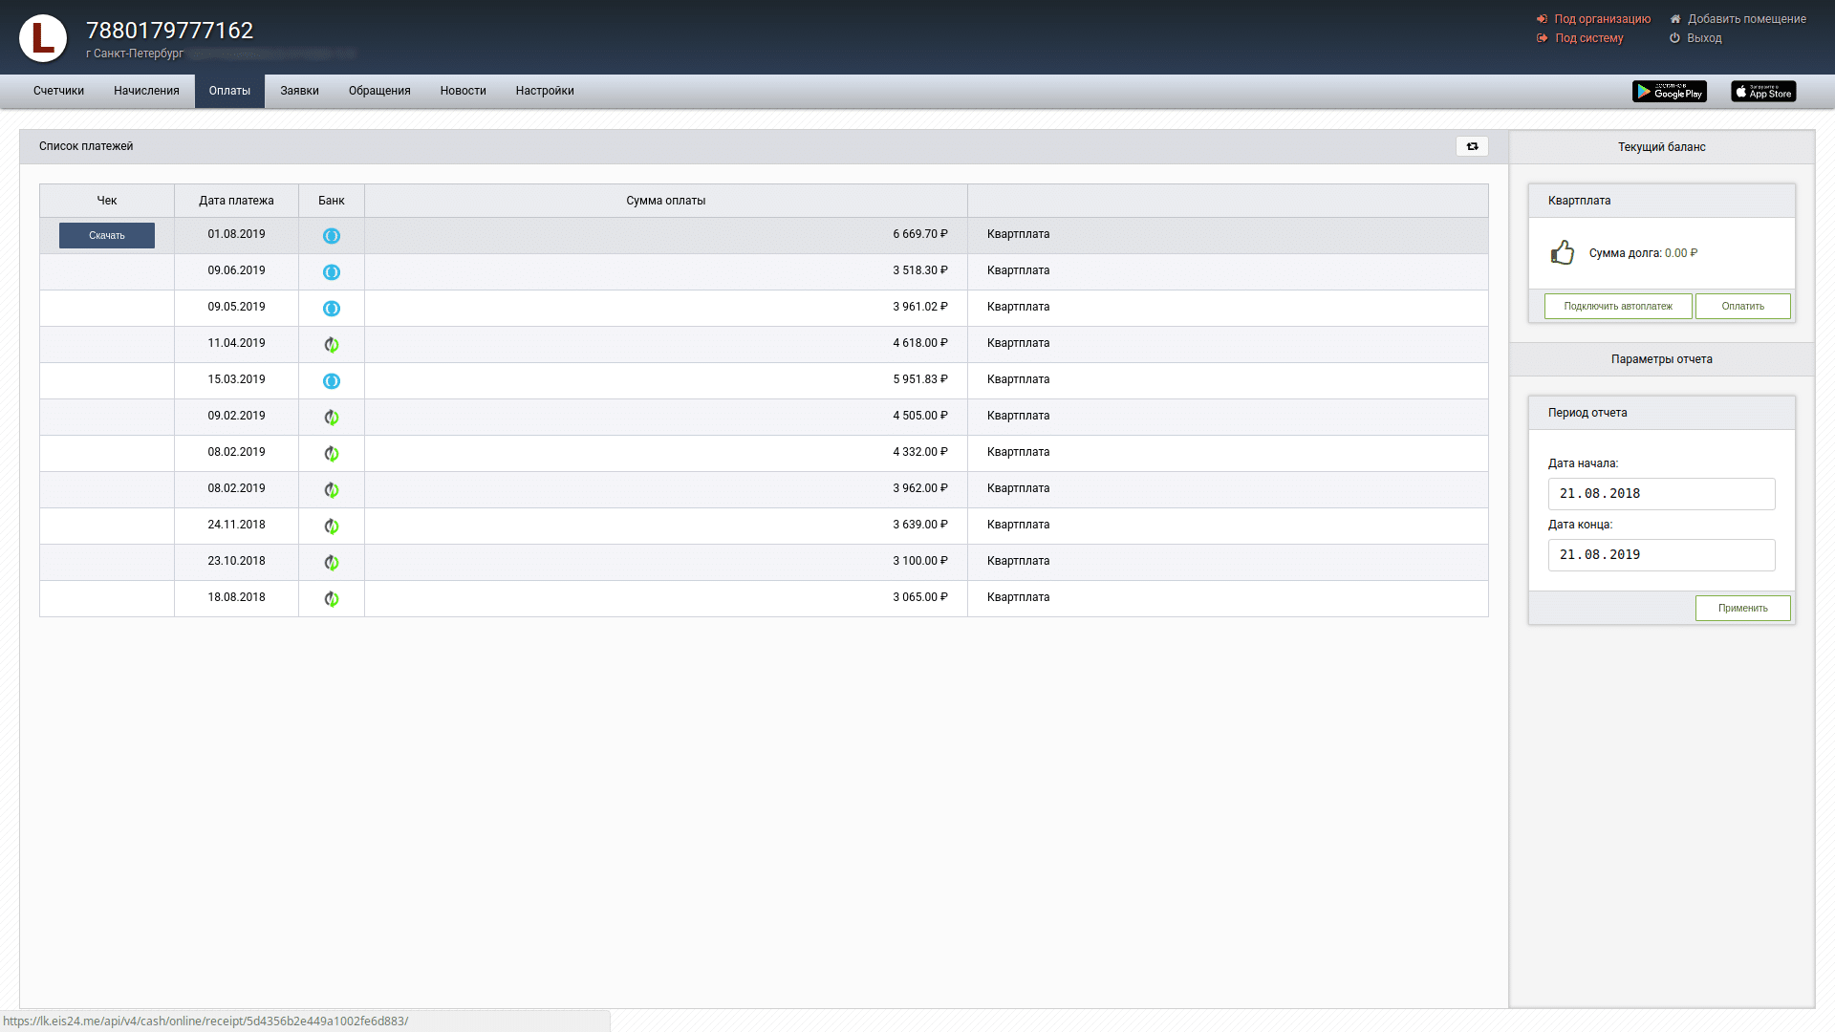Screen dimensions: 1835x1032
Task: Click the Дата начала date field
Action: click(x=1661, y=494)
